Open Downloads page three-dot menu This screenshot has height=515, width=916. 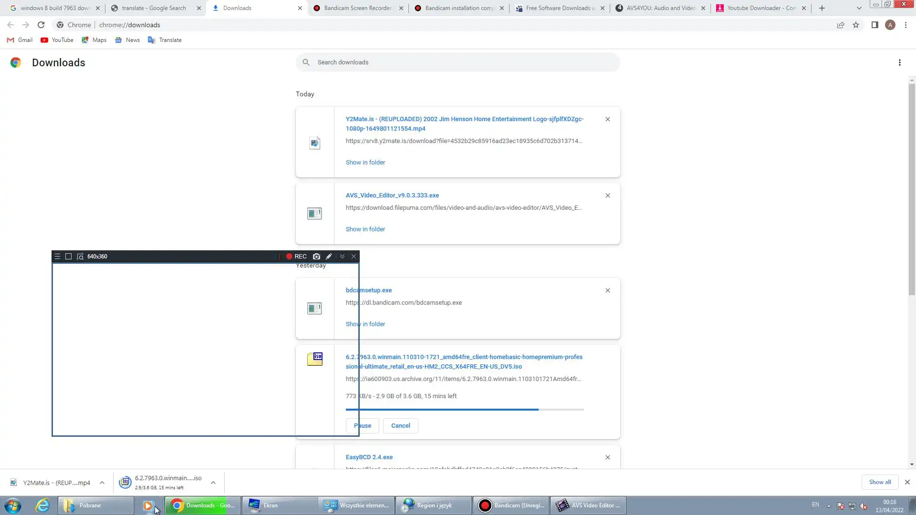click(899, 62)
